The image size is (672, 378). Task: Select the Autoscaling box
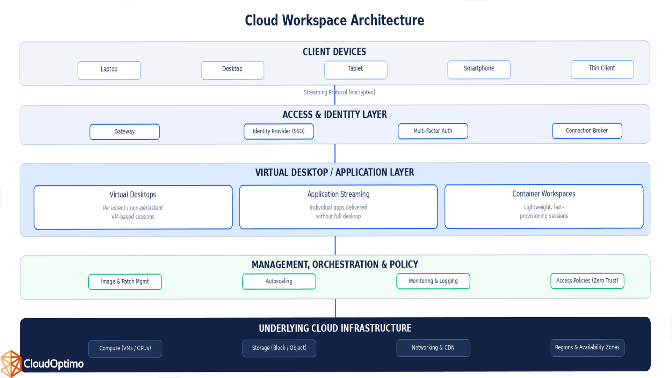(x=279, y=281)
